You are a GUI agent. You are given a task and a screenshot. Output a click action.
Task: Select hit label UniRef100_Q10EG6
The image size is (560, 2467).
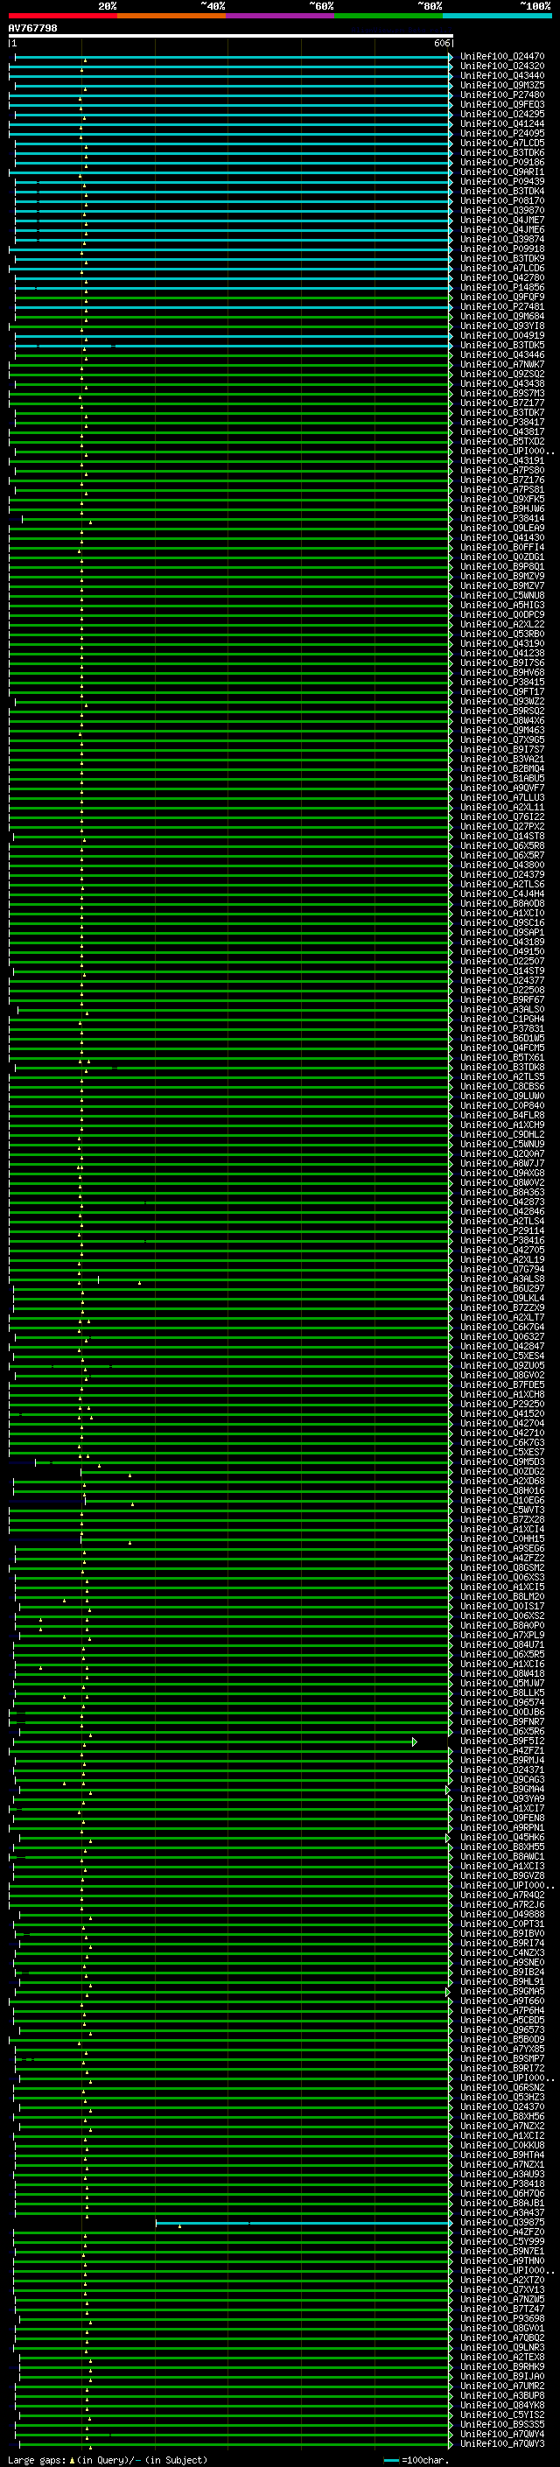click(x=502, y=1501)
